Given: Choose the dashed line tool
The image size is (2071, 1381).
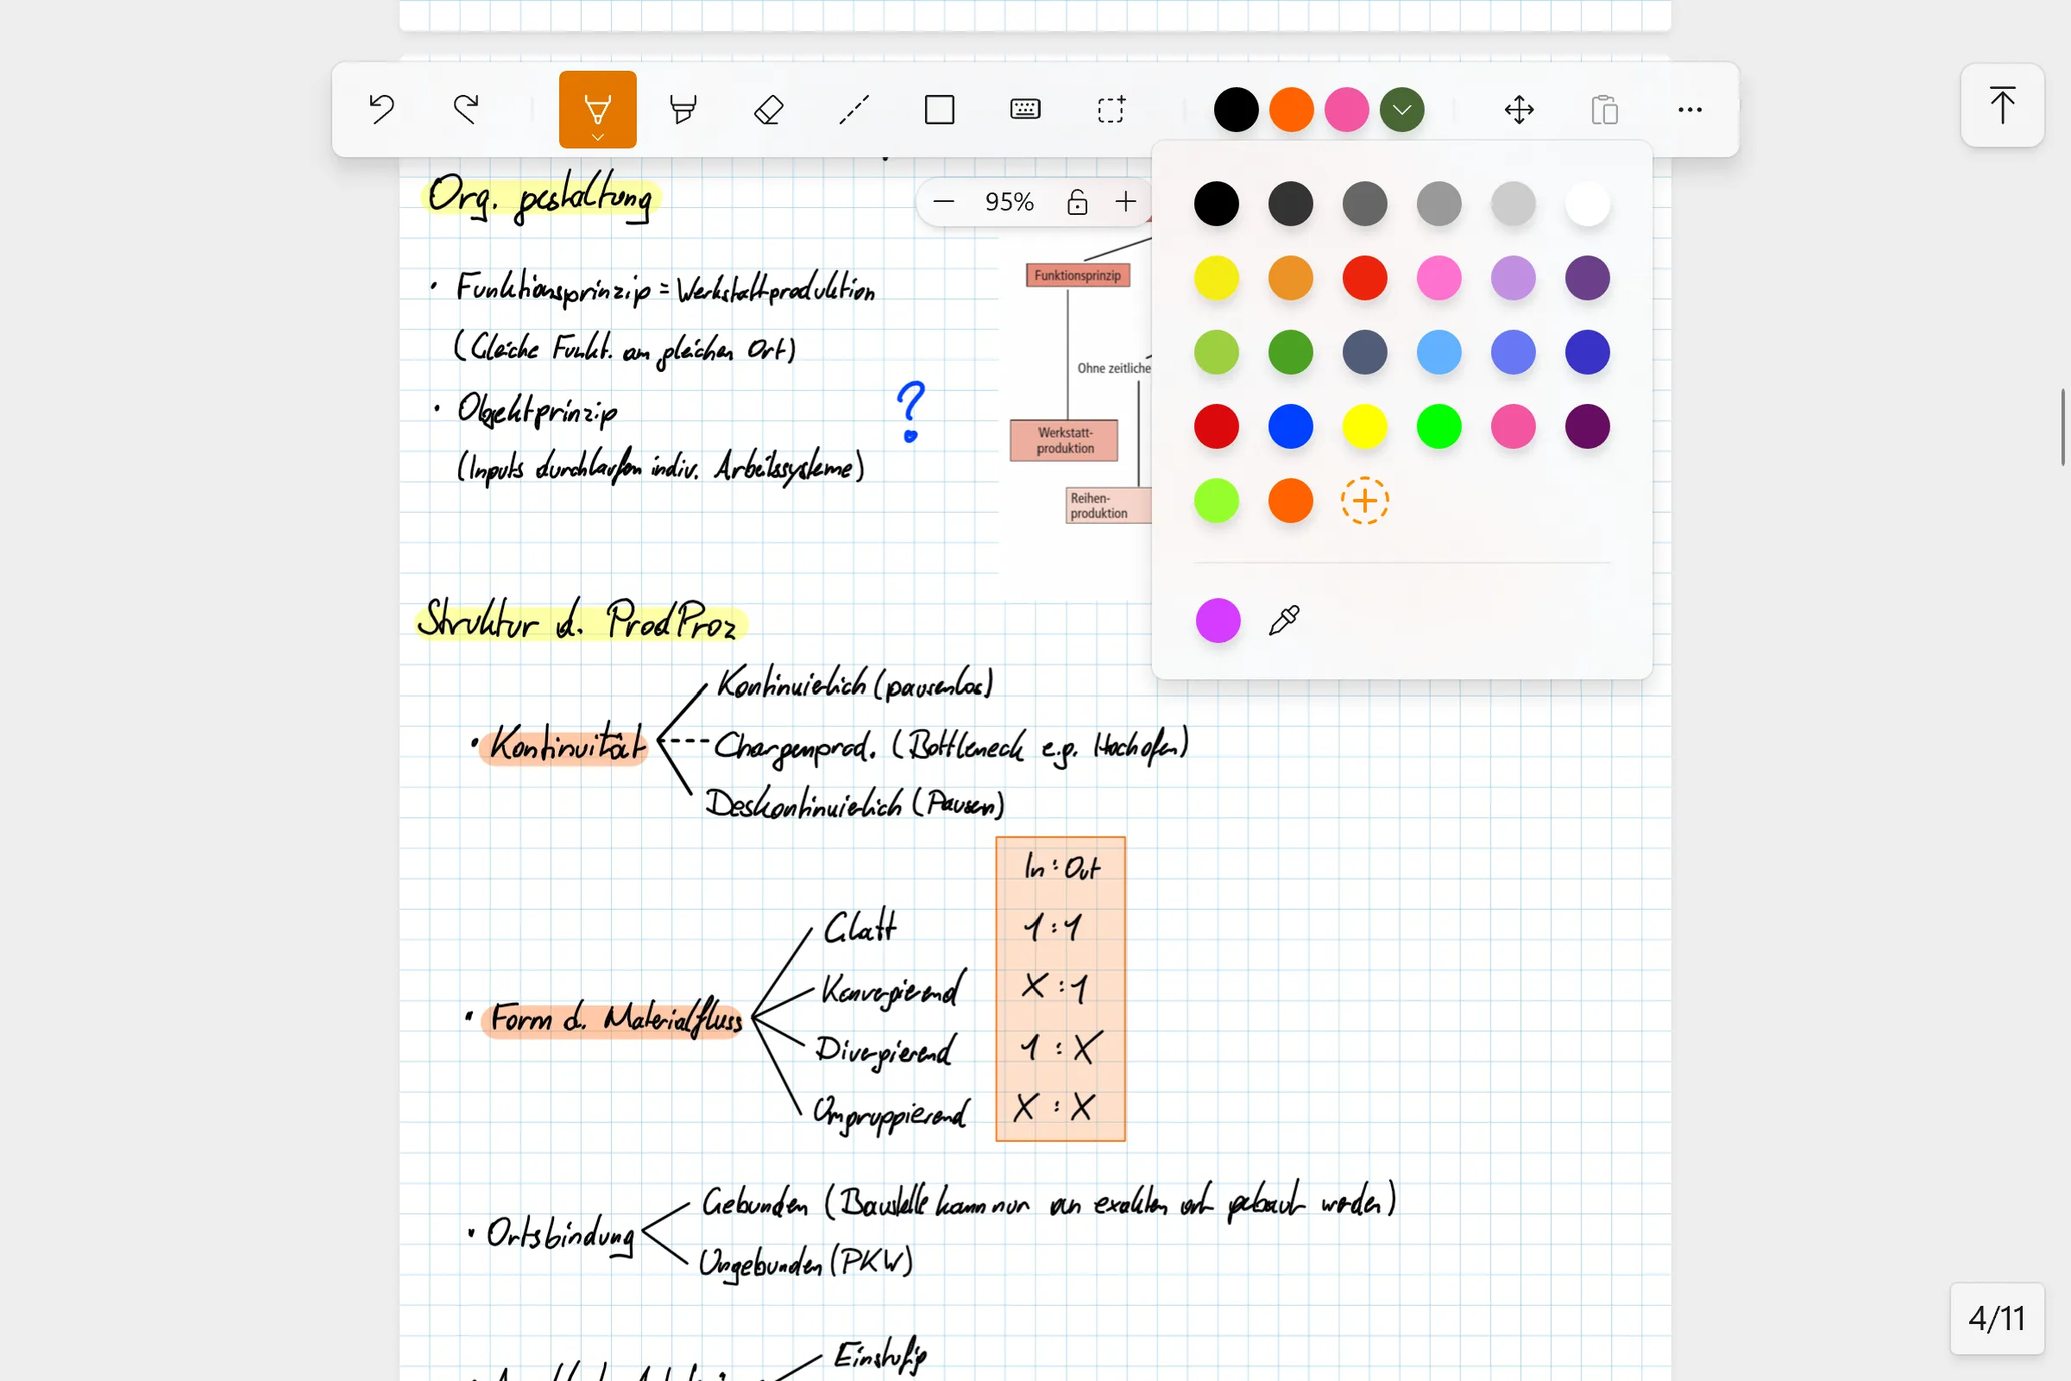Looking at the screenshot, I should 854,110.
